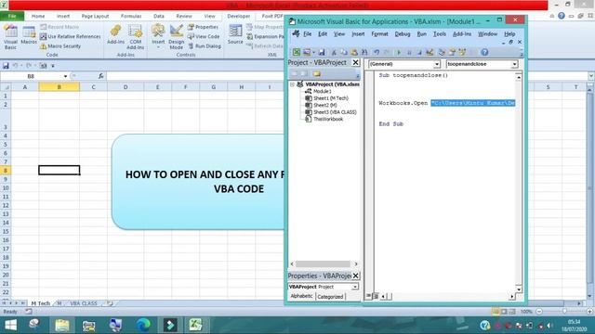This screenshot has width=595, height=334.
Task: Open the Tools menu in VBA editor
Action: coord(440,34)
